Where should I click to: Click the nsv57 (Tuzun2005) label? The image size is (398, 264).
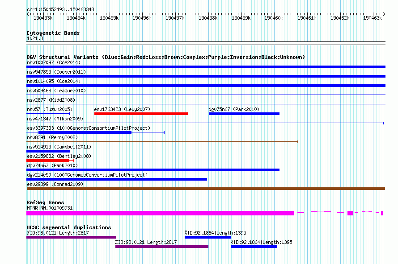point(50,109)
